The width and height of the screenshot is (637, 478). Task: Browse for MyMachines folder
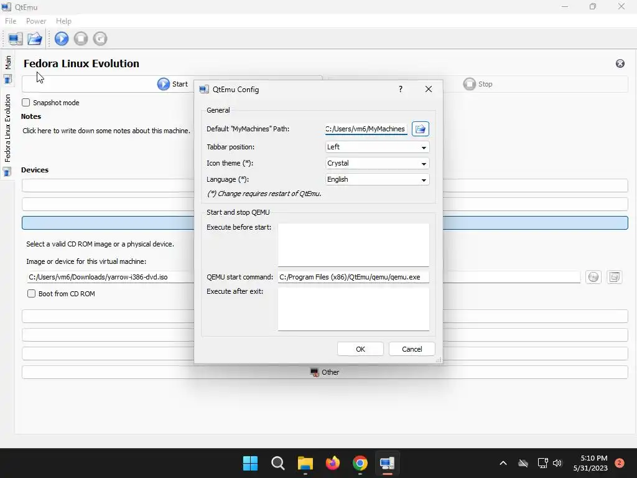point(421,129)
